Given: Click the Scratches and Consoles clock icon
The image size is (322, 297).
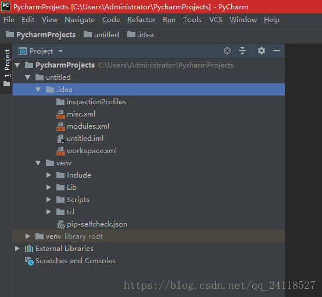Looking at the screenshot, I should pos(29,261).
